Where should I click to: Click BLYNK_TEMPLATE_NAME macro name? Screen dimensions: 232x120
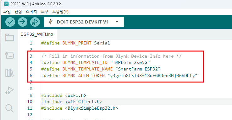point(87,69)
